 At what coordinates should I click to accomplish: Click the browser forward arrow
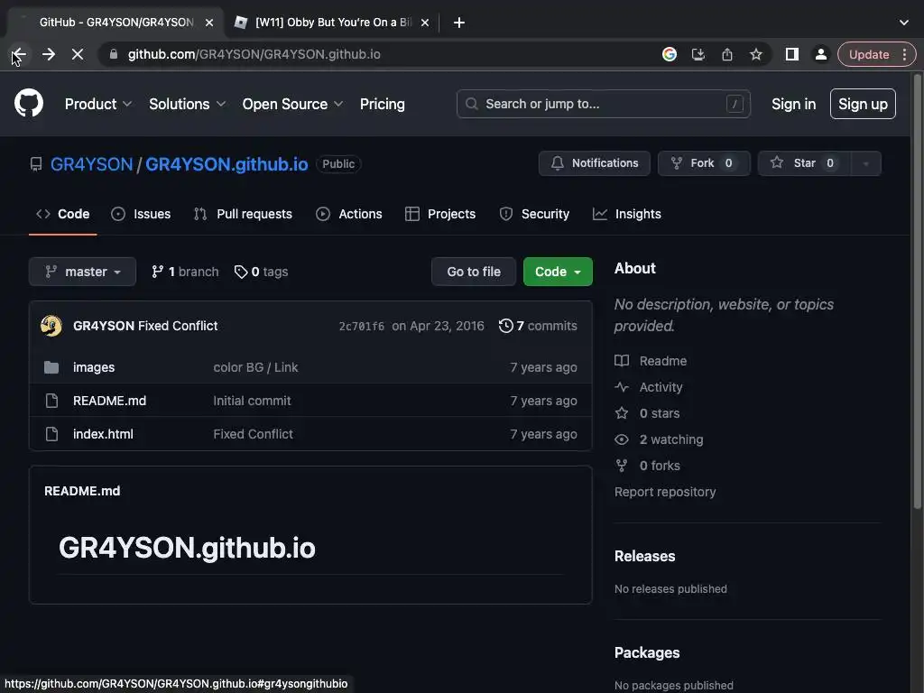point(49,54)
